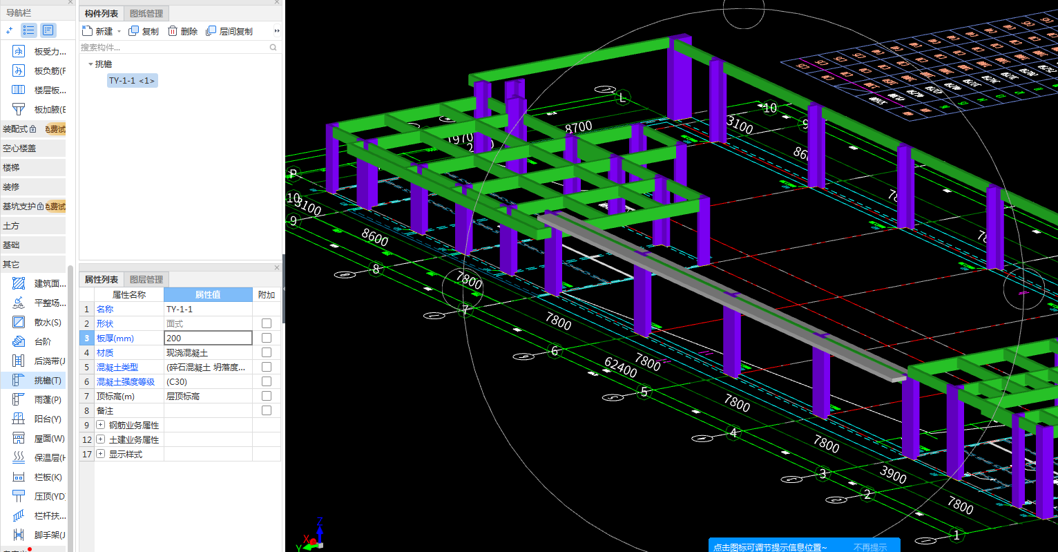Select the 板受力 slab rebar icon
The width and height of the screenshot is (1058, 552).
pos(19,51)
